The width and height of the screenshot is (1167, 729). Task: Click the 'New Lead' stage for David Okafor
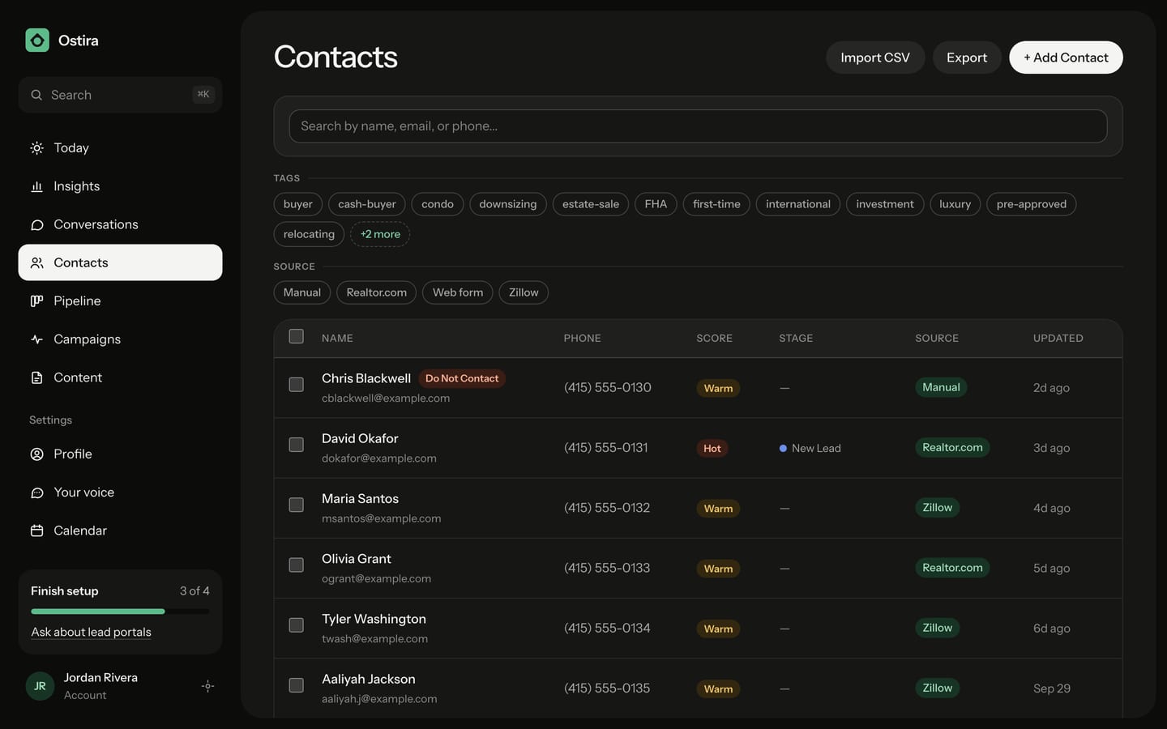tap(810, 448)
